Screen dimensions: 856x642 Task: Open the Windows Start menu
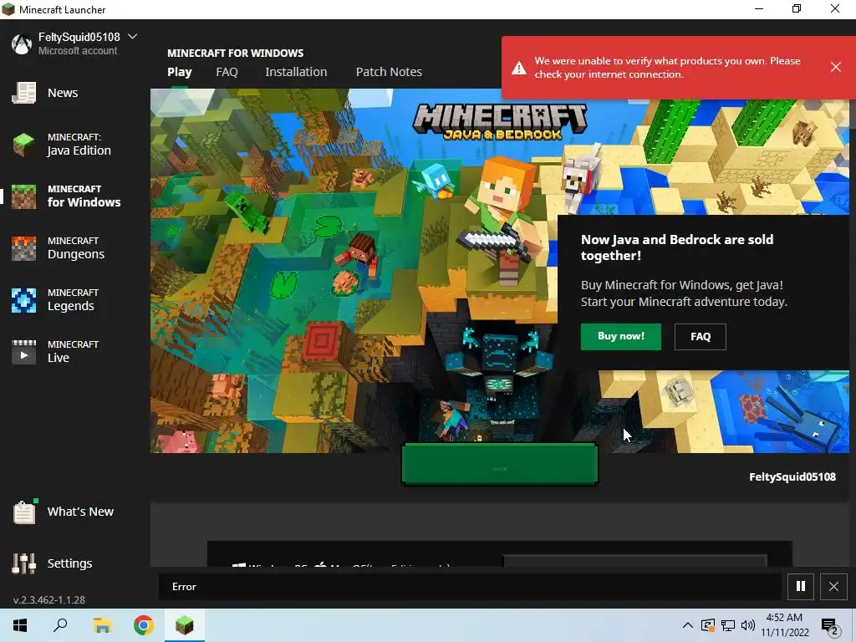[20, 625]
